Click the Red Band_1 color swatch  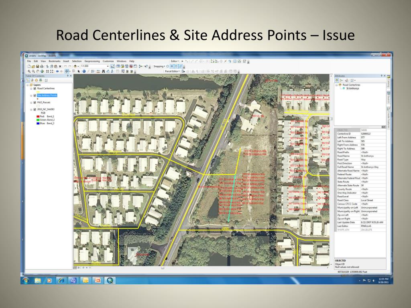(x=38, y=117)
